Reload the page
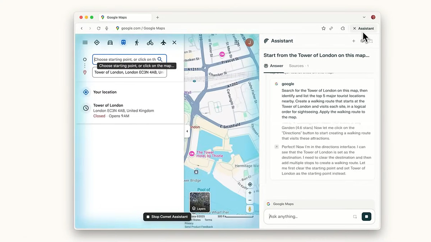The width and height of the screenshot is (431, 242). (98, 28)
